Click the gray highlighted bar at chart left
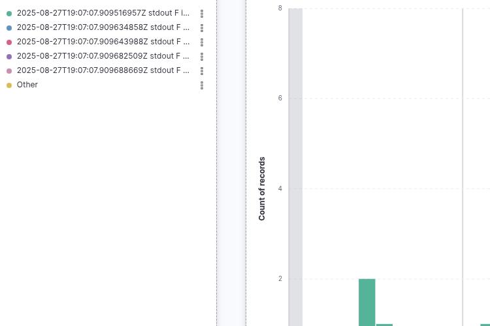The height and width of the screenshot is (326, 490). pos(295,163)
